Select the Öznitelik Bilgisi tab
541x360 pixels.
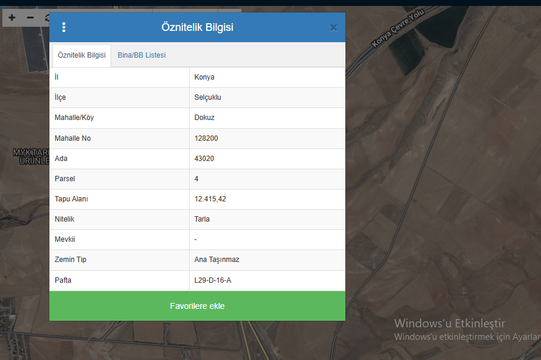pos(82,55)
